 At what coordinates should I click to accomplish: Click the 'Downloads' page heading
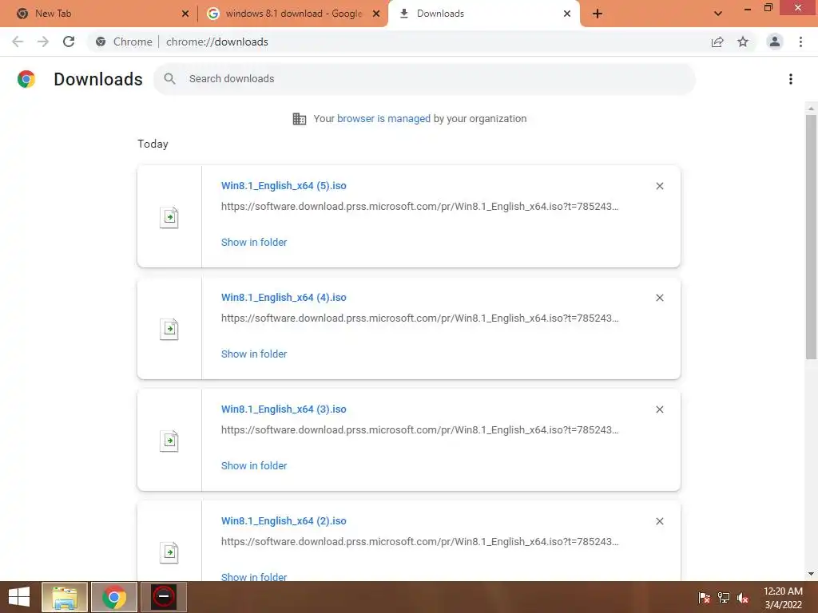click(x=98, y=79)
